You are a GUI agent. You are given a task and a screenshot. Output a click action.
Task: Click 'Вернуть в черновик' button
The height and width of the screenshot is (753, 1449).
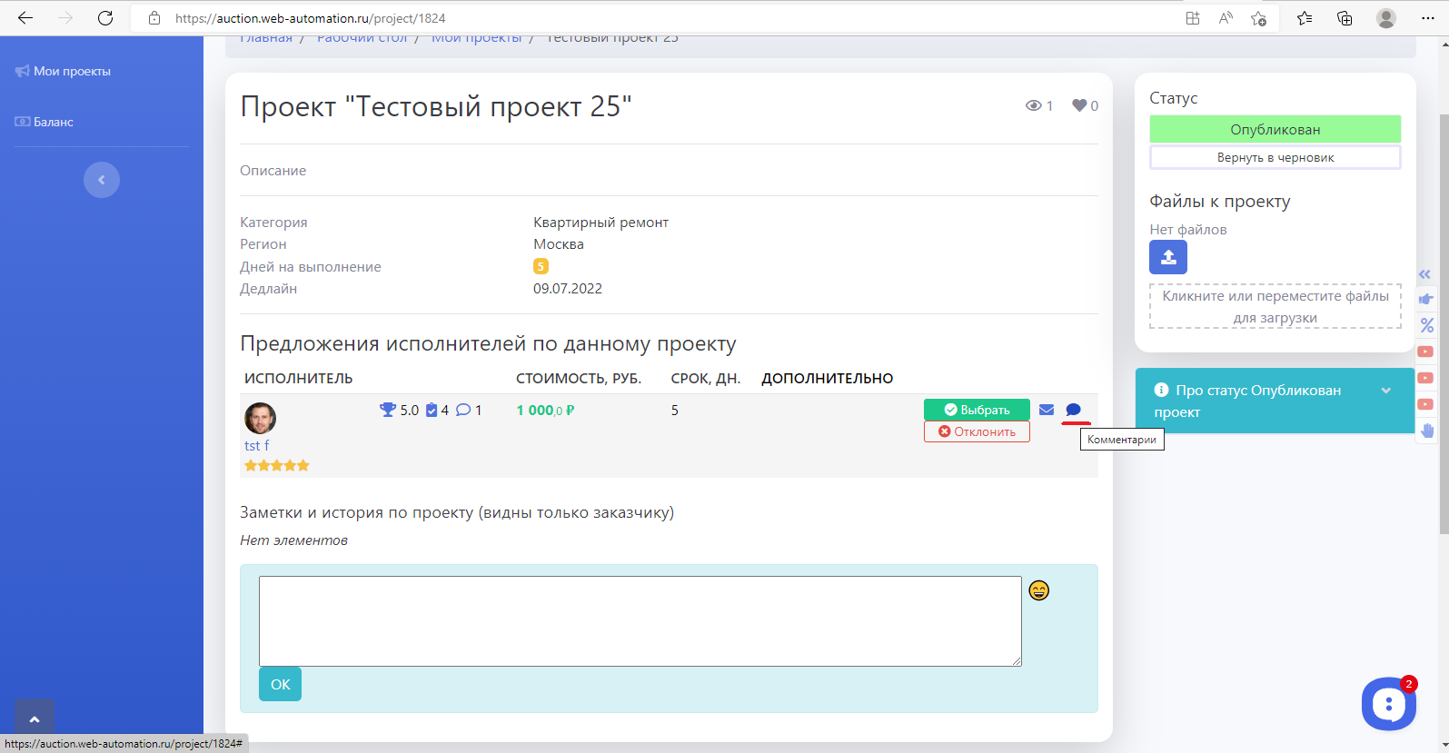click(x=1275, y=157)
